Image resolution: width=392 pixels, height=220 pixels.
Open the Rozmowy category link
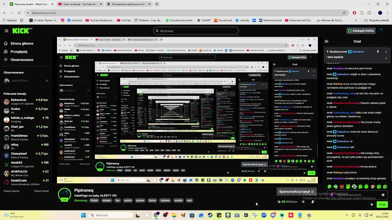click(x=81, y=200)
